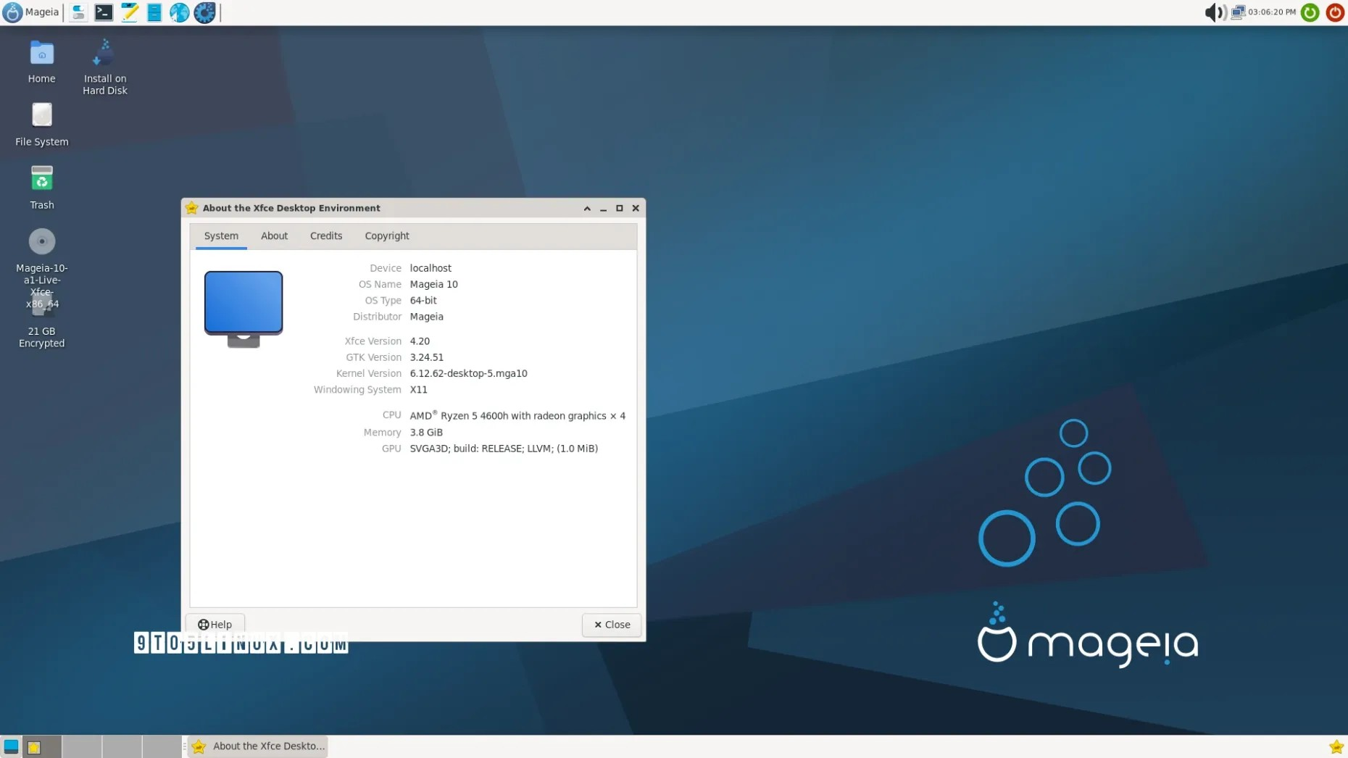Open the file manager cabinet launcher

tap(154, 12)
